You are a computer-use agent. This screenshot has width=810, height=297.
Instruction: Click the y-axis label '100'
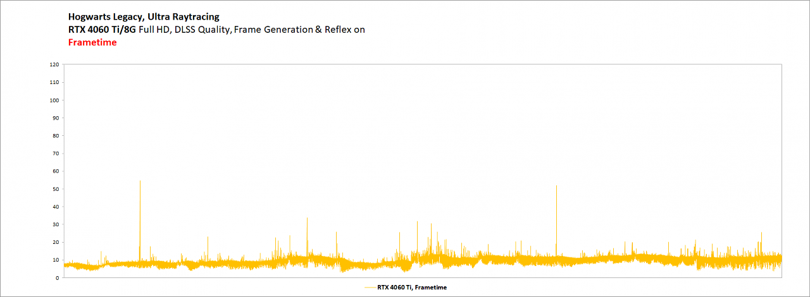pos(54,100)
